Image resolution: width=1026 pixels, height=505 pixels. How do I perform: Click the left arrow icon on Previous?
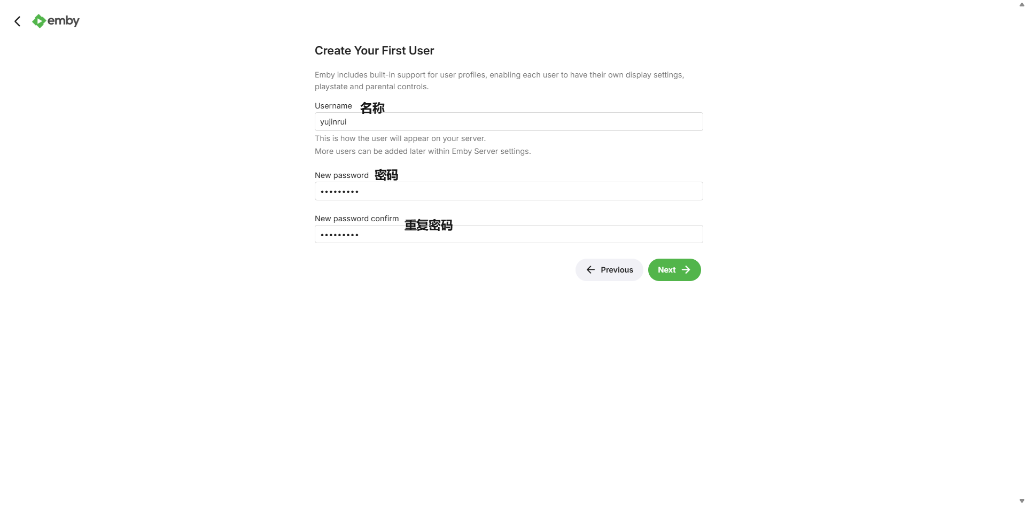(x=590, y=270)
